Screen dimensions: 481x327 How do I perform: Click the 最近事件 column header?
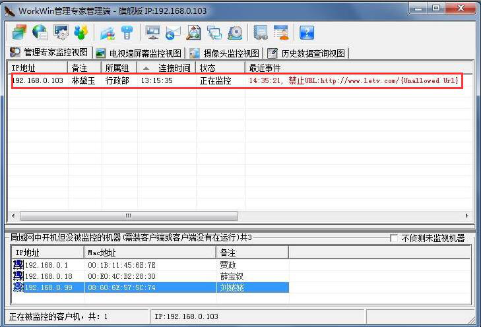click(x=358, y=68)
